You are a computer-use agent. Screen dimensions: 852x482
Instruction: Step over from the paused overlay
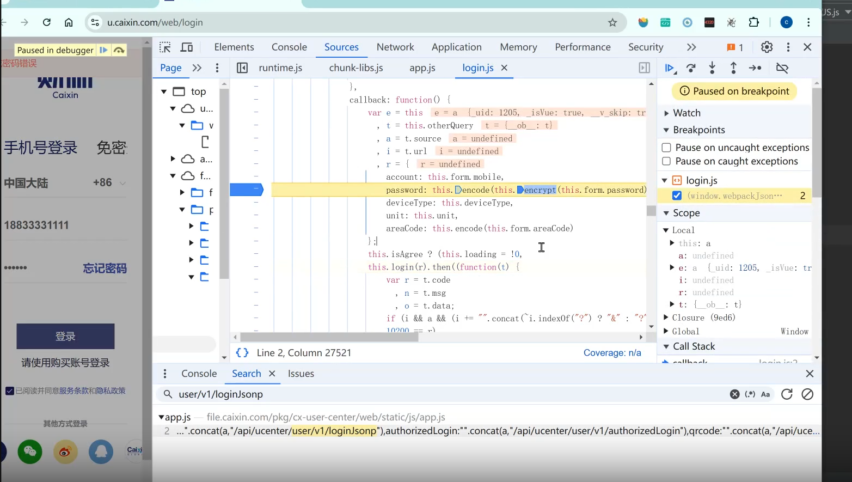coord(119,50)
